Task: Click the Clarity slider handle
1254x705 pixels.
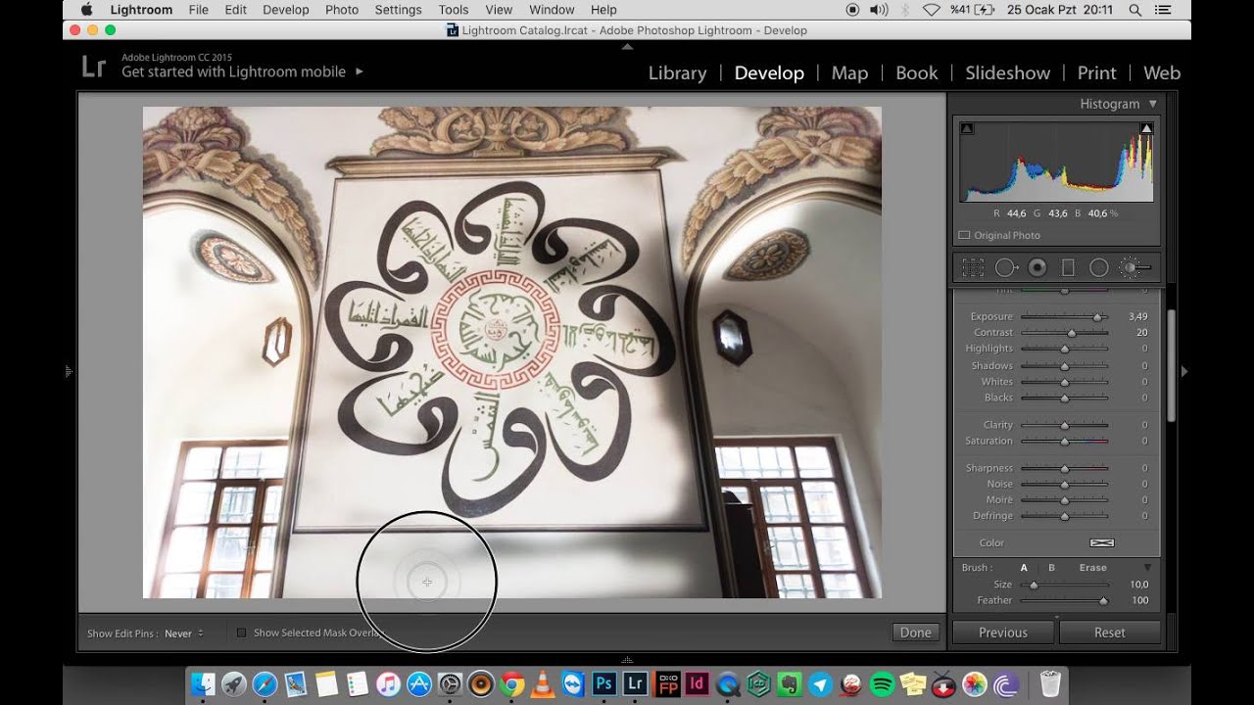Action: tap(1065, 426)
